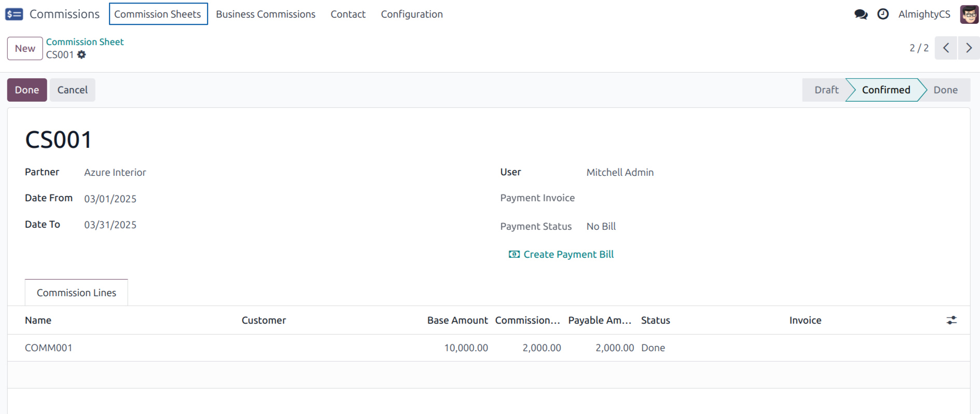Click the user avatar picture
Image resolution: width=980 pixels, height=414 pixels.
(x=969, y=14)
